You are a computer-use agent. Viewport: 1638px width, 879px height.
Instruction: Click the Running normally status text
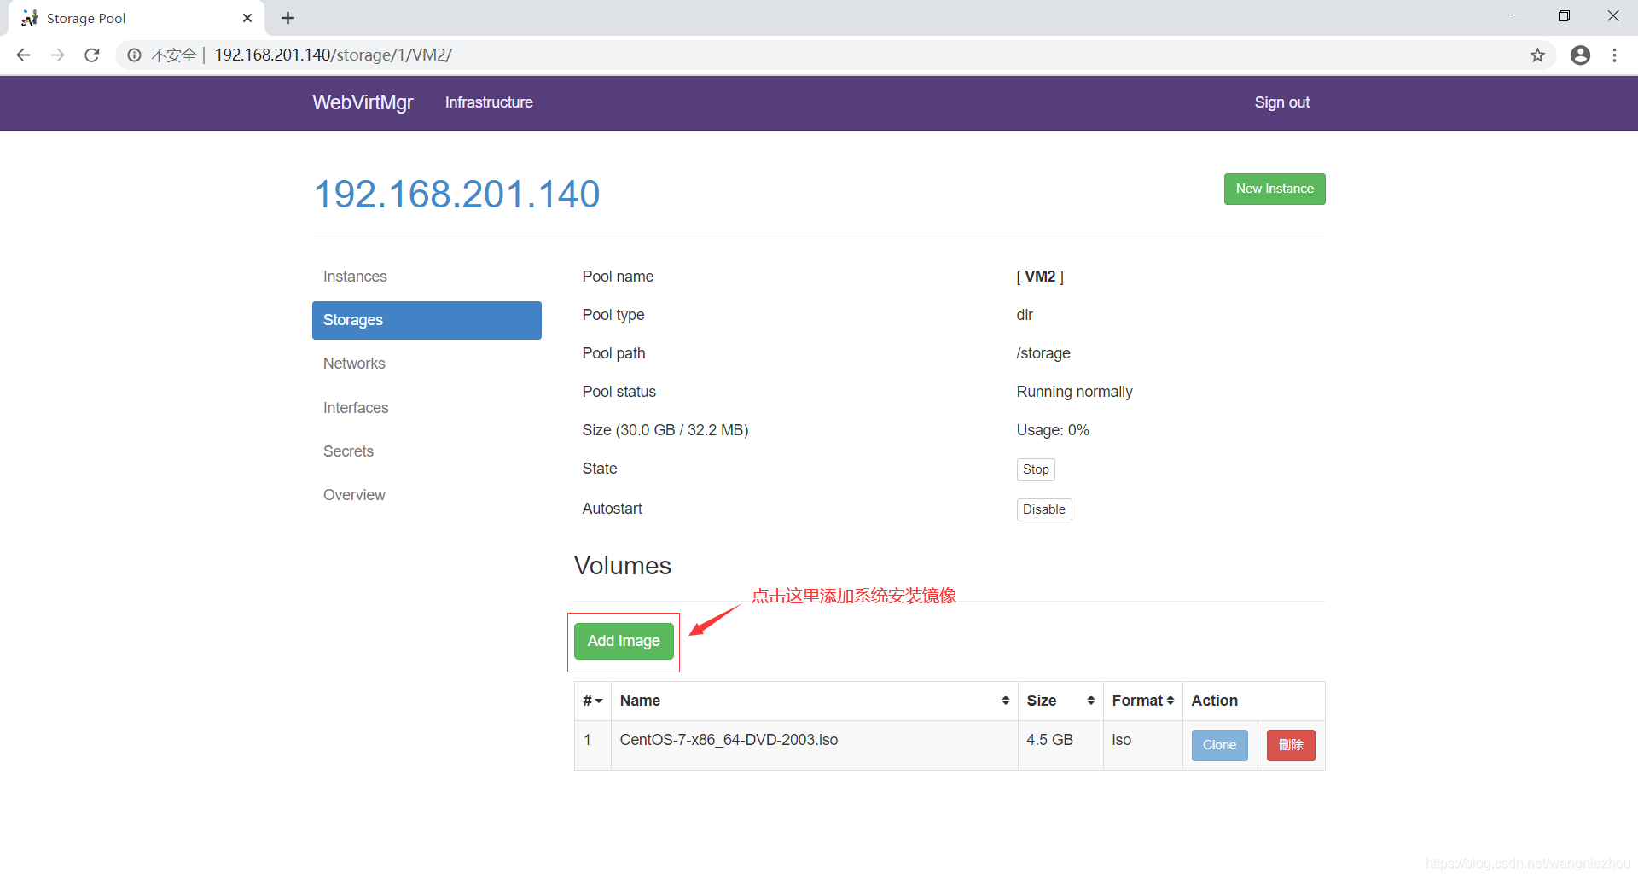click(x=1074, y=392)
